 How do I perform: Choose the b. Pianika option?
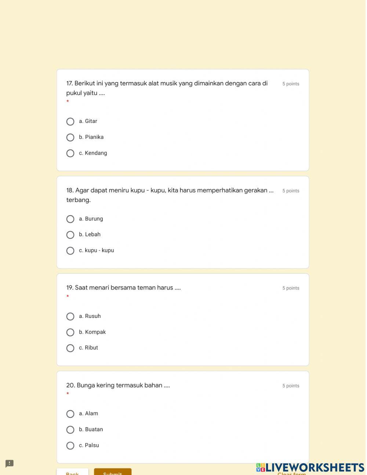70,137
